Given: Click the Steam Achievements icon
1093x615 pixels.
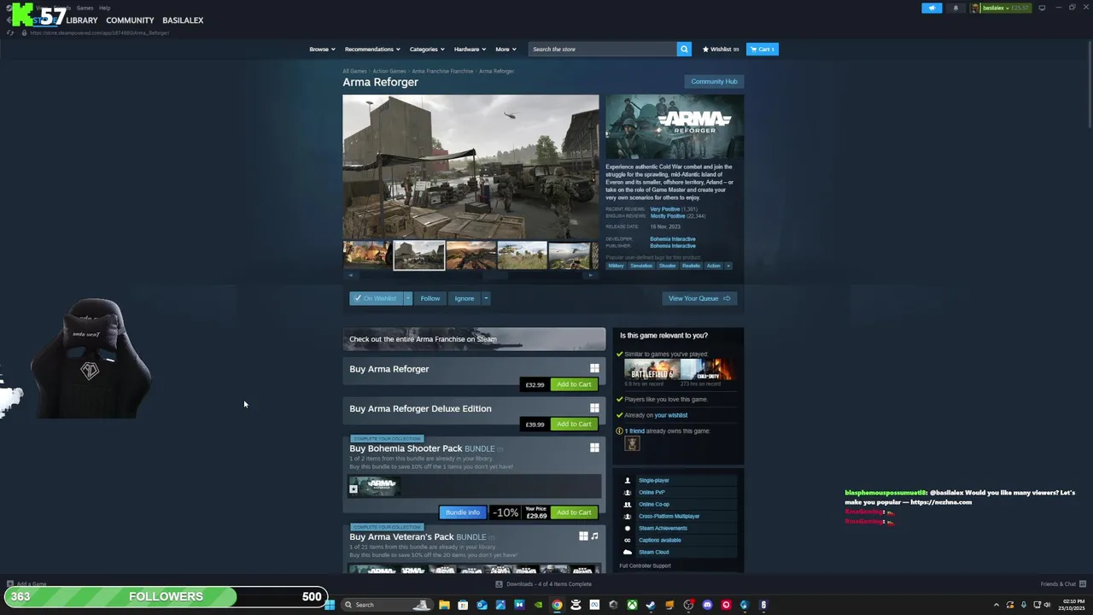Looking at the screenshot, I should (x=628, y=528).
